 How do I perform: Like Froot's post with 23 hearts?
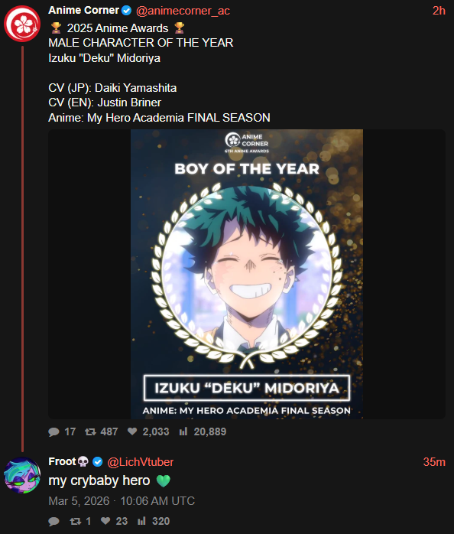[105, 521]
